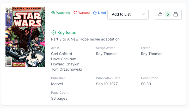Click the Key Issue heading text
The width and height of the screenshot is (189, 108).
[67, 32]
